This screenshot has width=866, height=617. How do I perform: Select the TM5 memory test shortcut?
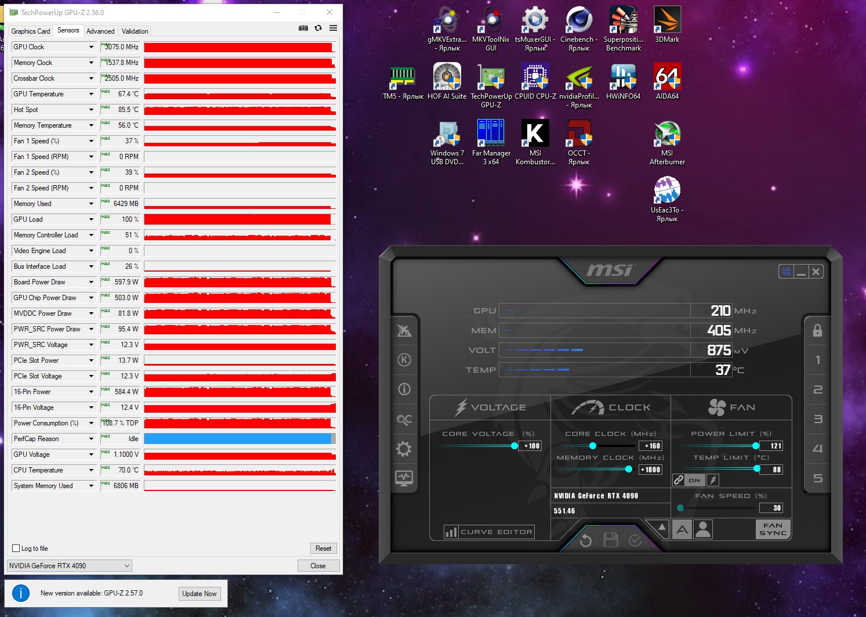pyautogui.click(x=403, y=81)
